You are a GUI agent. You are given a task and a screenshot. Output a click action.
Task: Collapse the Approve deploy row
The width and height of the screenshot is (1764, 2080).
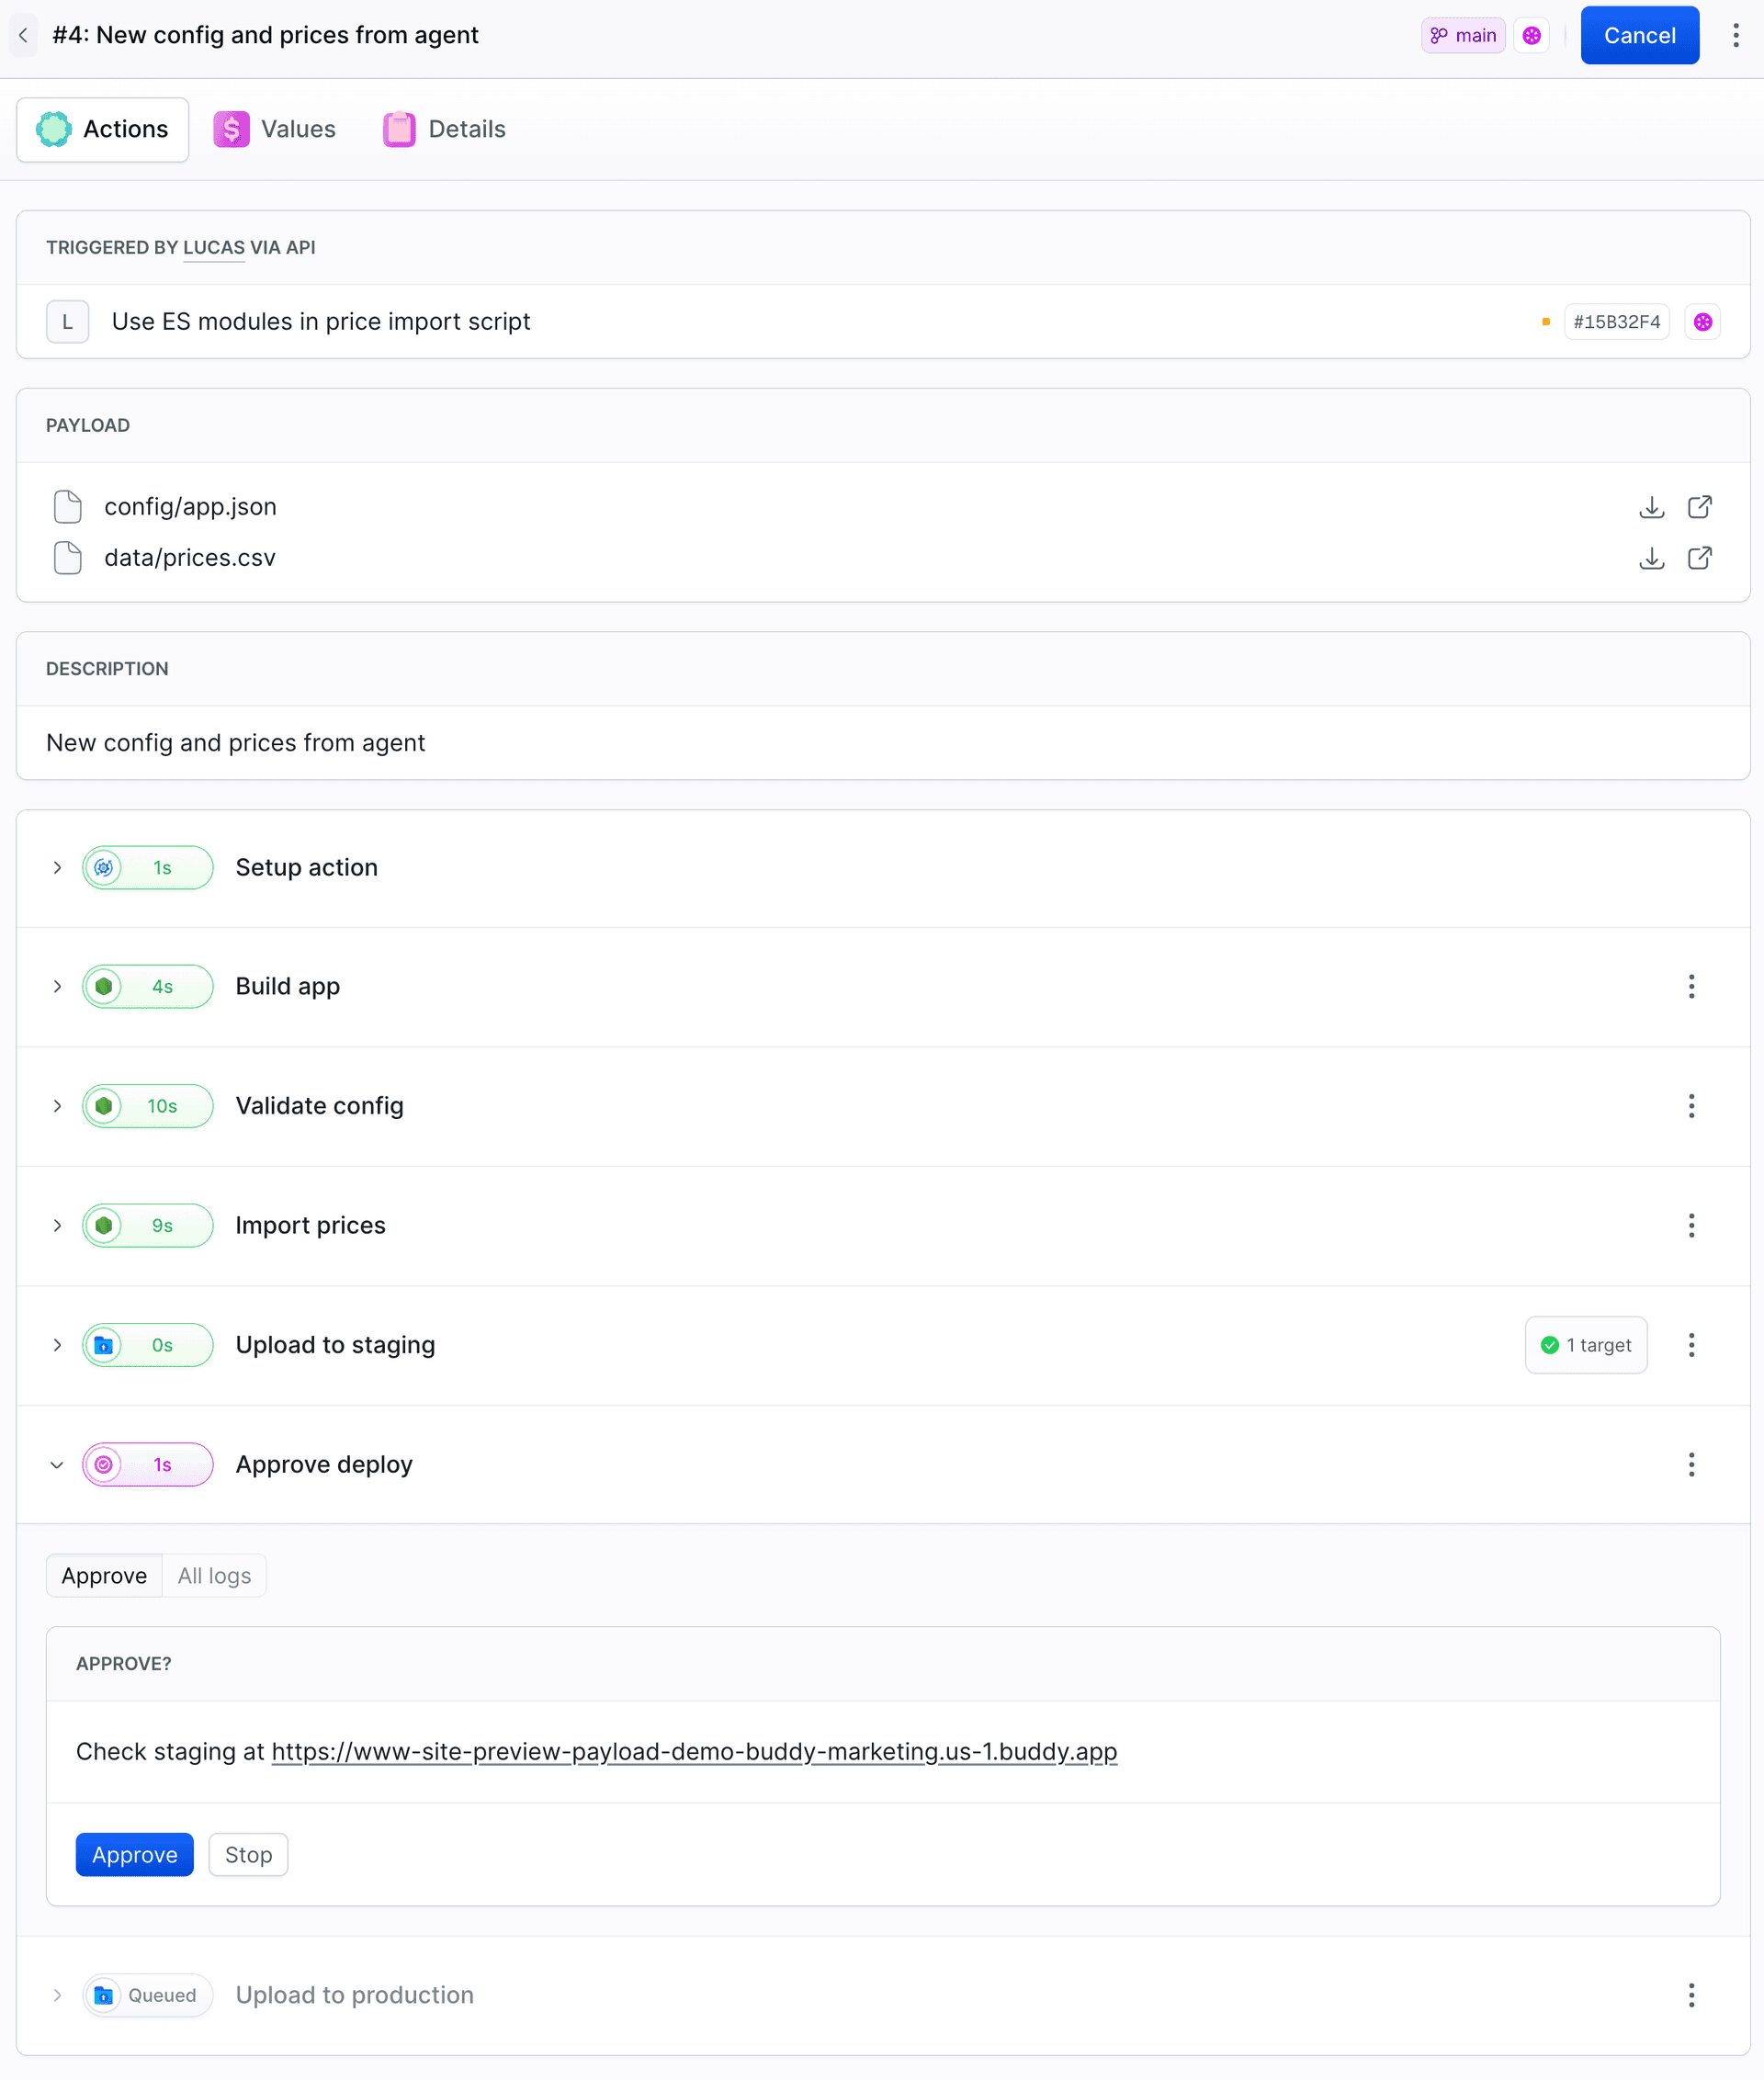(57, 1465)
